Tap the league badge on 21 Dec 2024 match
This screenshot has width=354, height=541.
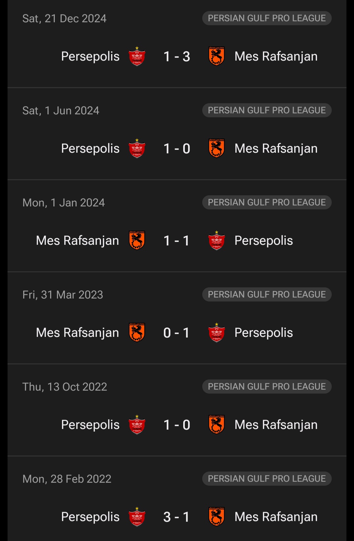point(267,18)
